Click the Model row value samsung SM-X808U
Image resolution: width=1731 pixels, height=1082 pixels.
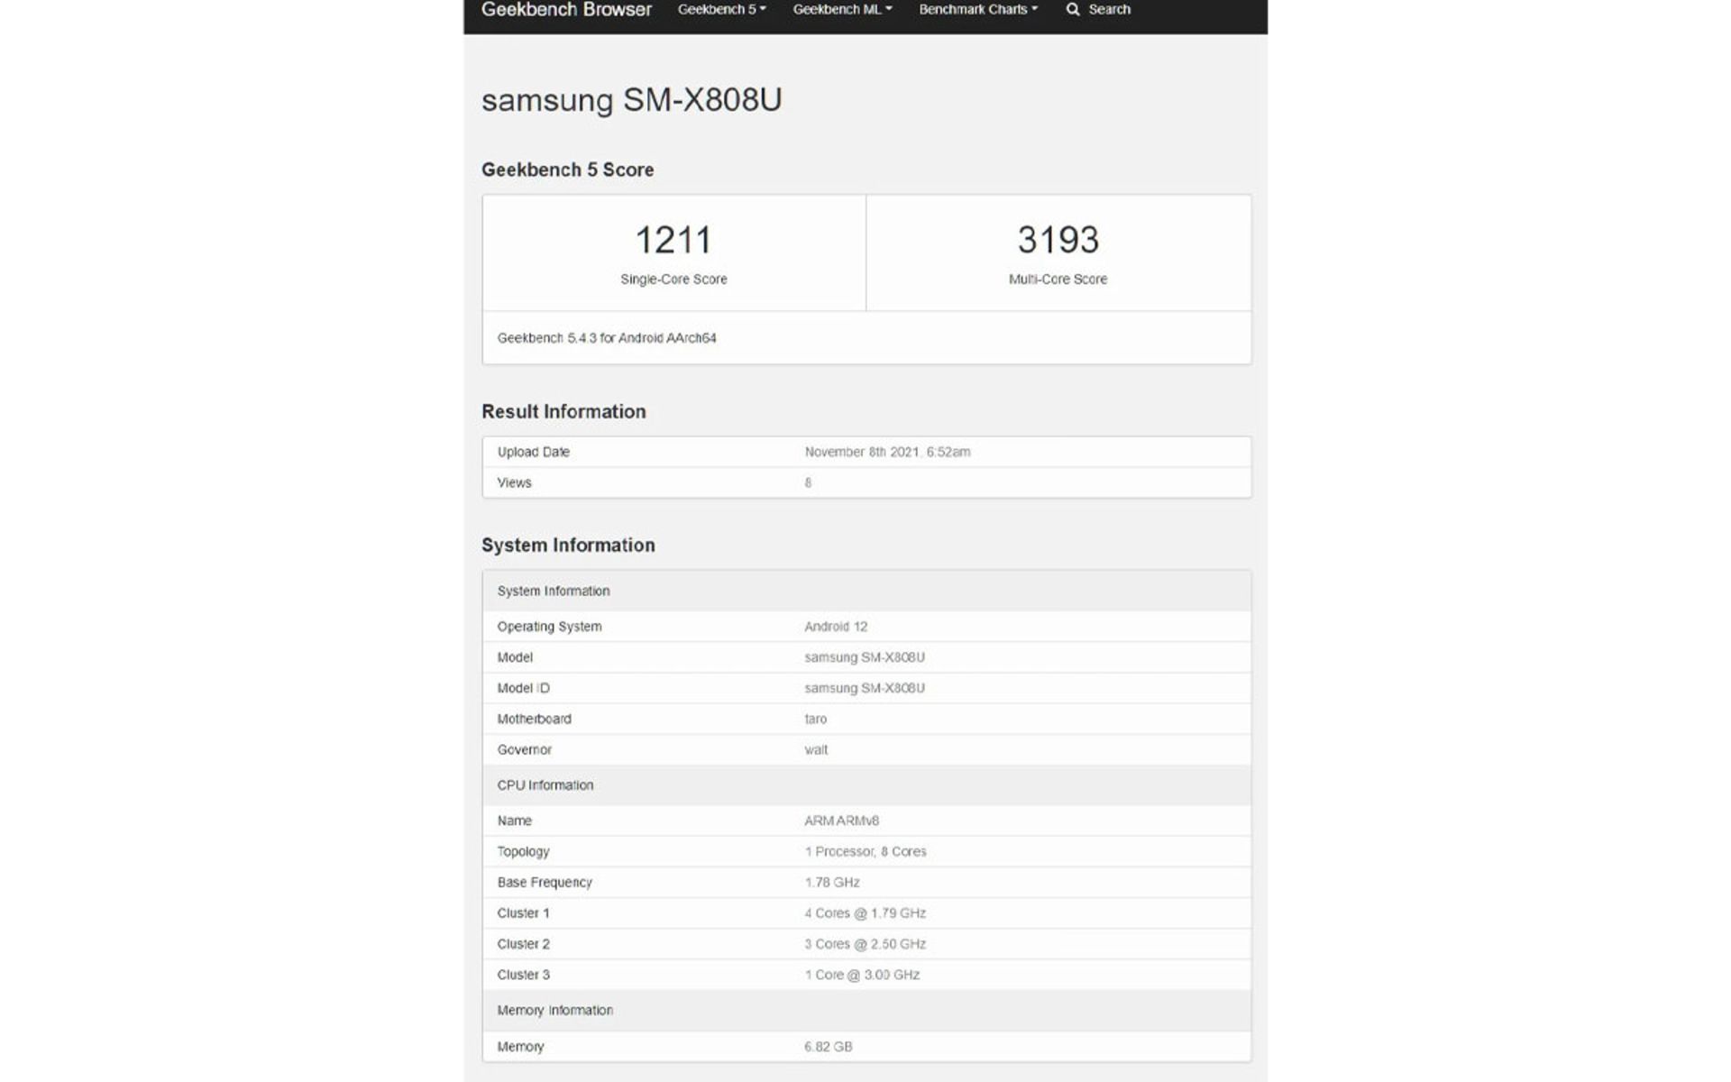[x=865, y=657]
